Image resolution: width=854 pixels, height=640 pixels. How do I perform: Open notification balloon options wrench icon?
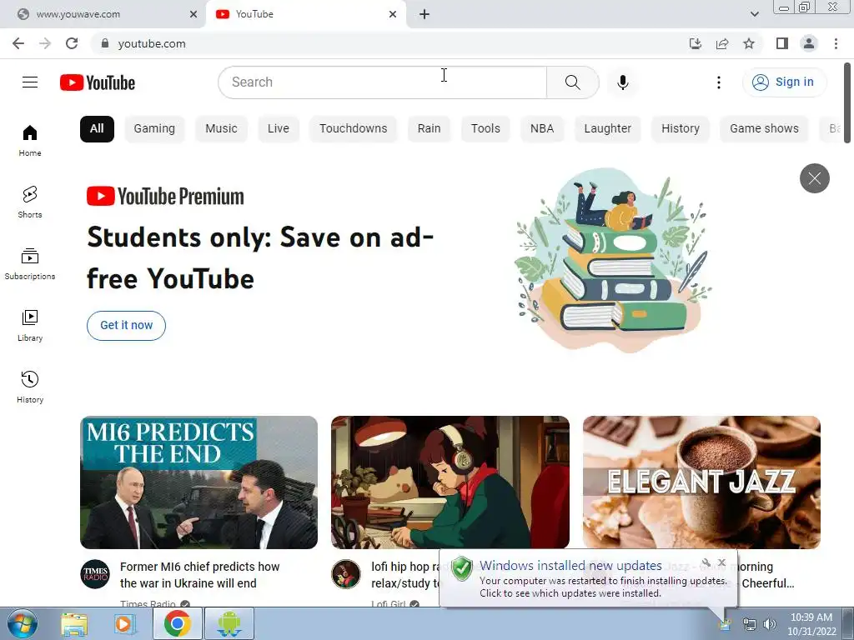[706, 562]
